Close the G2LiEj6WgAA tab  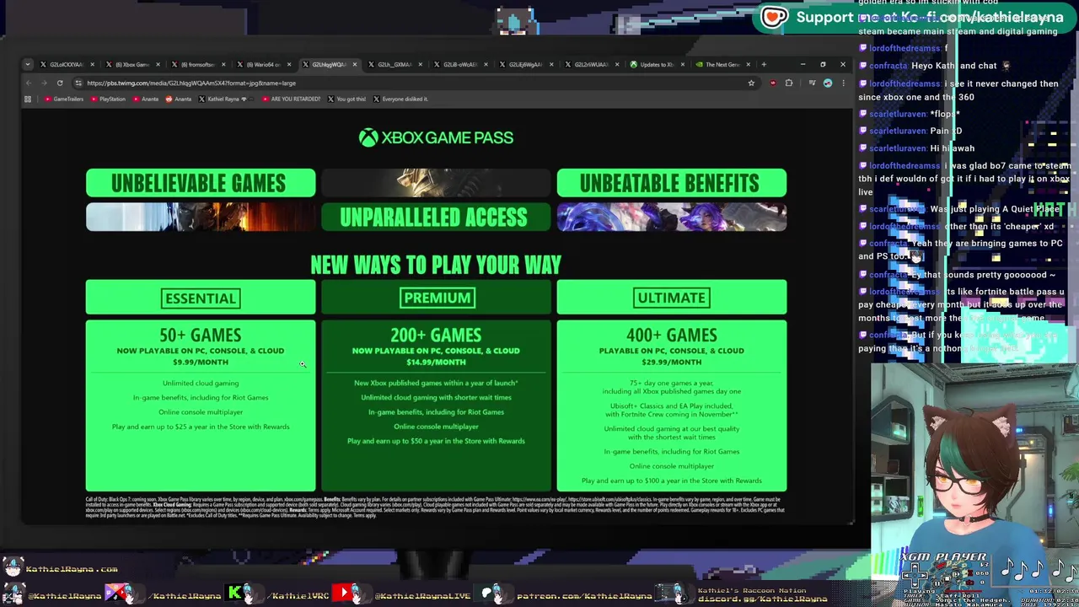tap(551, 64)
